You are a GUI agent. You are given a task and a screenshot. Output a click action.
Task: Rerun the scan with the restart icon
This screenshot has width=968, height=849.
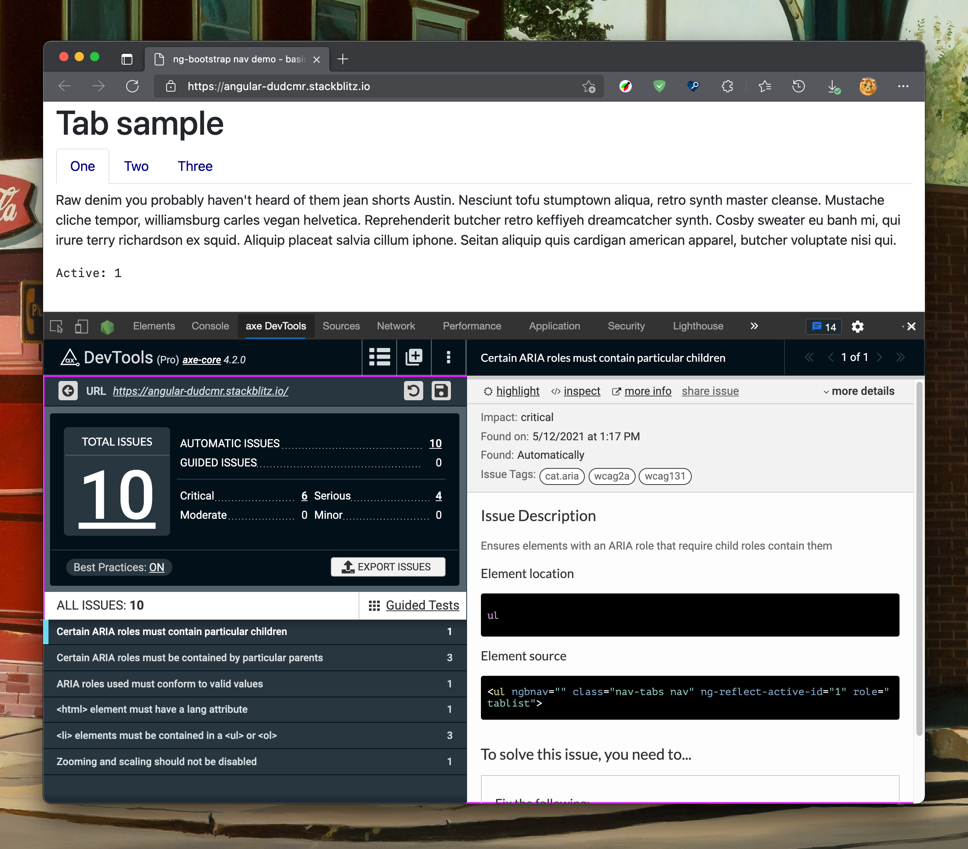tap(413, 391)
